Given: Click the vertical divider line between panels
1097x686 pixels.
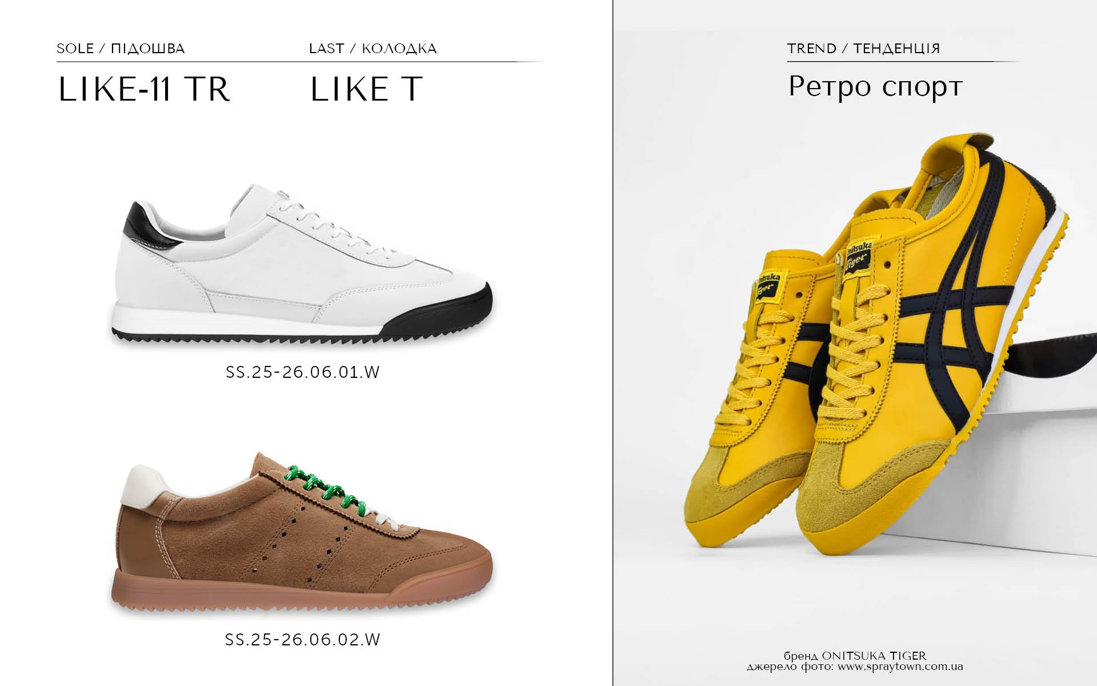Looking at the screenshot, I should click(x=612, y=343).
